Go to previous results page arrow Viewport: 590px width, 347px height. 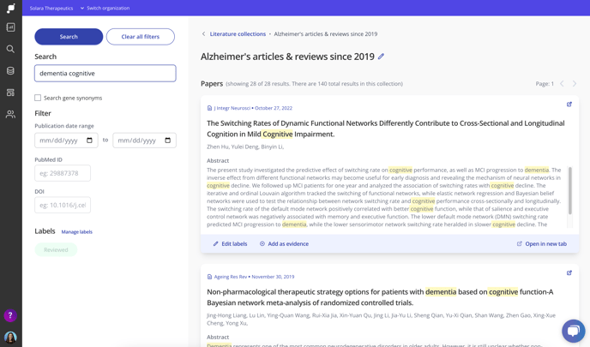pyautogui.click(x=562, y=83)
